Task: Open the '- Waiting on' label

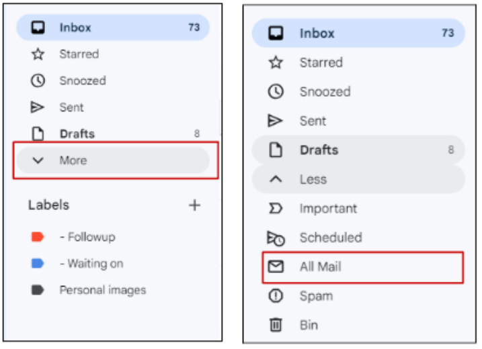Action: pos(91,264)
